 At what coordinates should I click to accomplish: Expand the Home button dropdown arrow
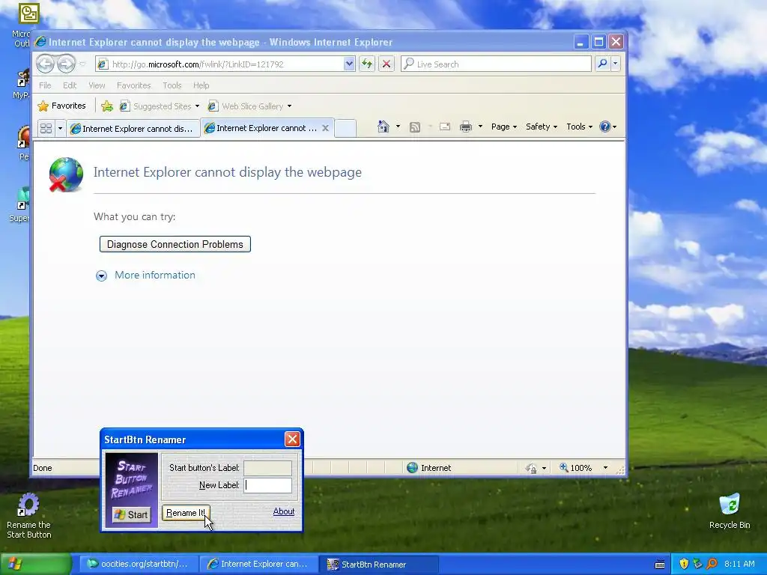(x=398, y=127)
